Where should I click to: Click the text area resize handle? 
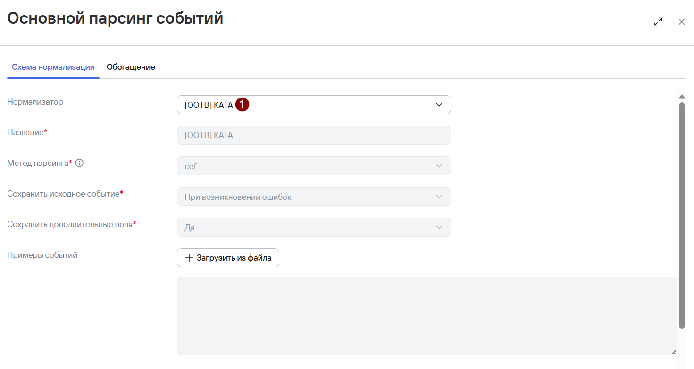tap(674, 352)
